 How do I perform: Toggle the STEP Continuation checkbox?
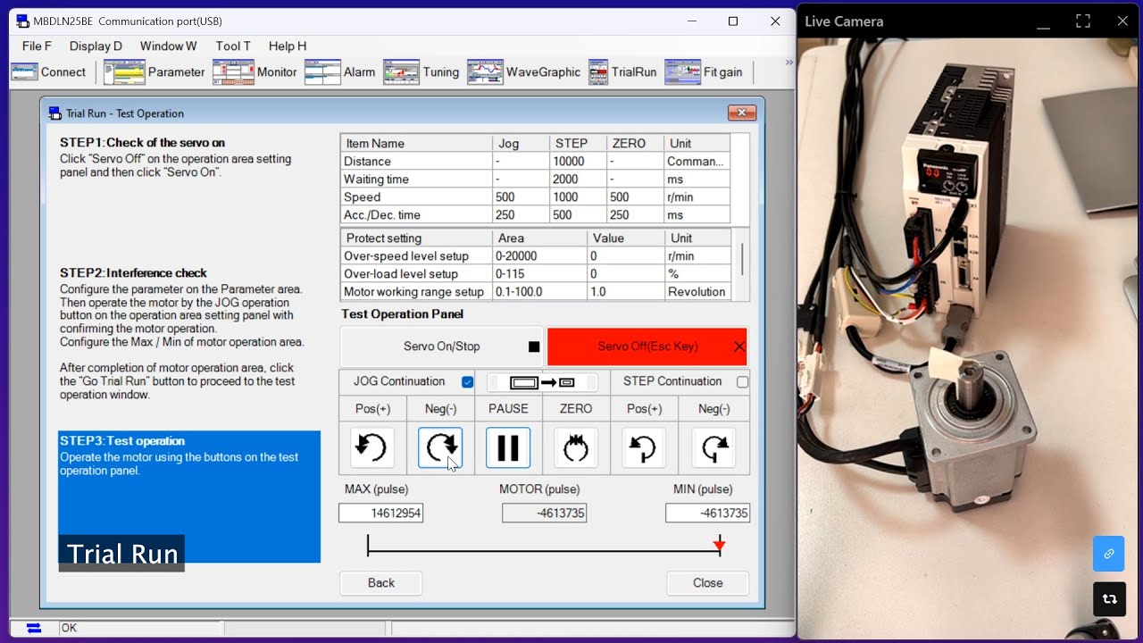(742, 382)
